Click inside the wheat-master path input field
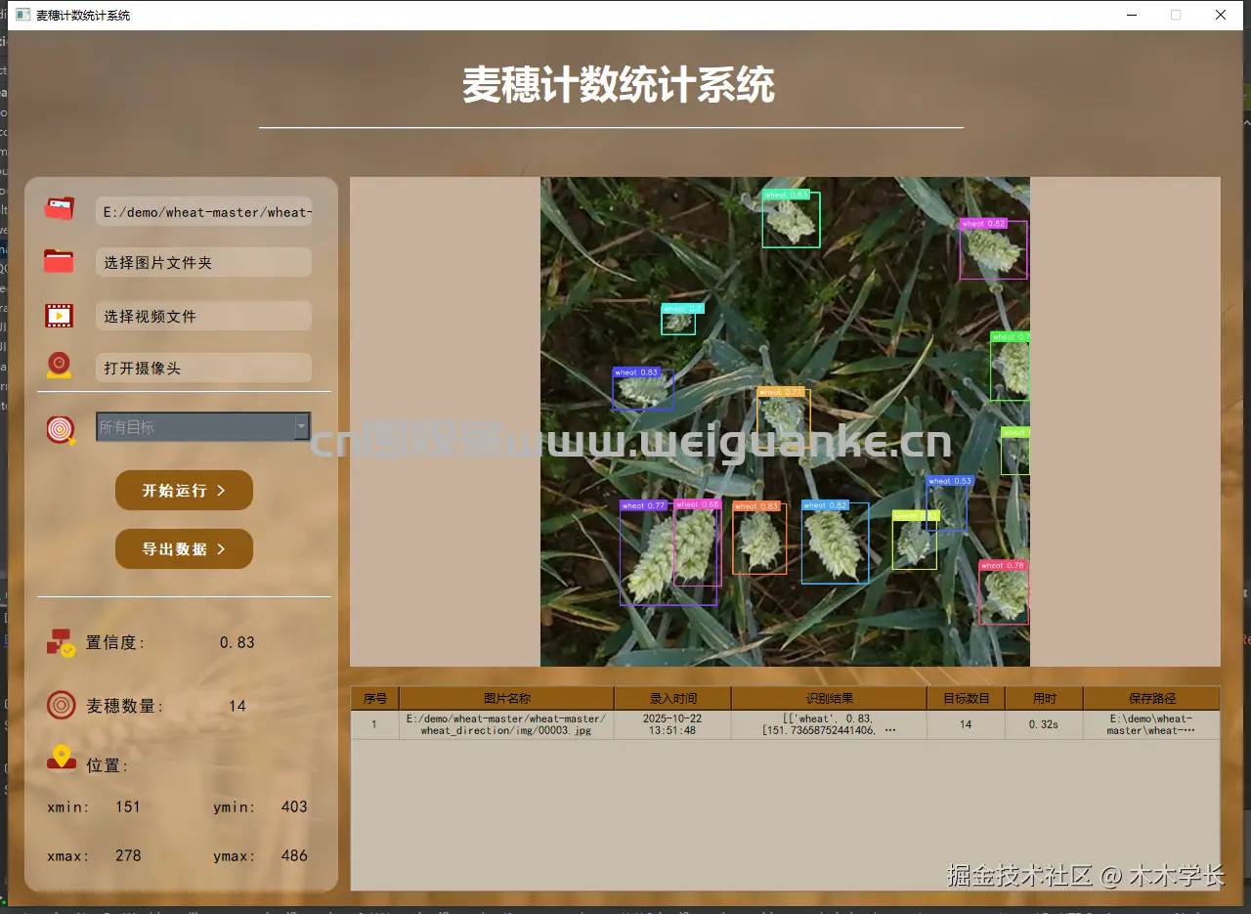Image resolution: width=1251 pixels, height=914 pixels. [203, 211]
